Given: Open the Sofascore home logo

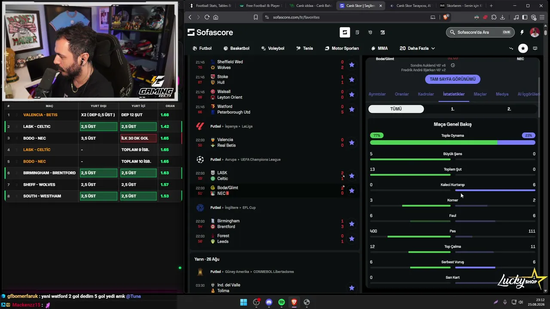Looking at the screenshot, I should coord(210,32).
